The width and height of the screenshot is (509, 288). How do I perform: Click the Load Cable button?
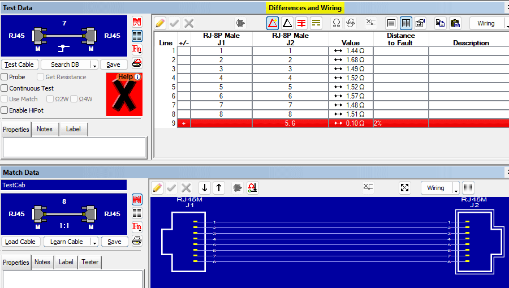click(x=20, y=242)
